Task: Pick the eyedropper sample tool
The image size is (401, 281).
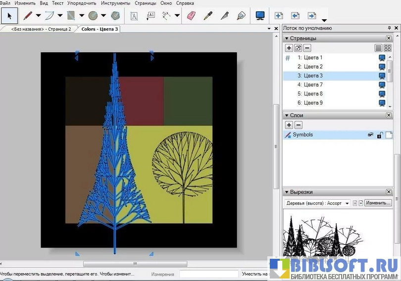Action: 208,16
